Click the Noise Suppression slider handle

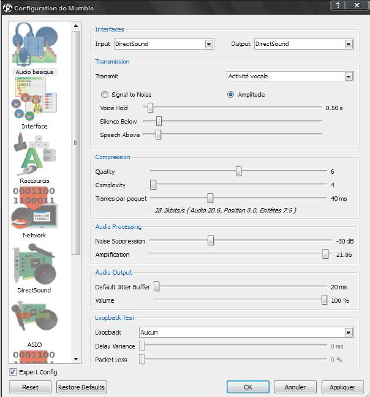211,240
